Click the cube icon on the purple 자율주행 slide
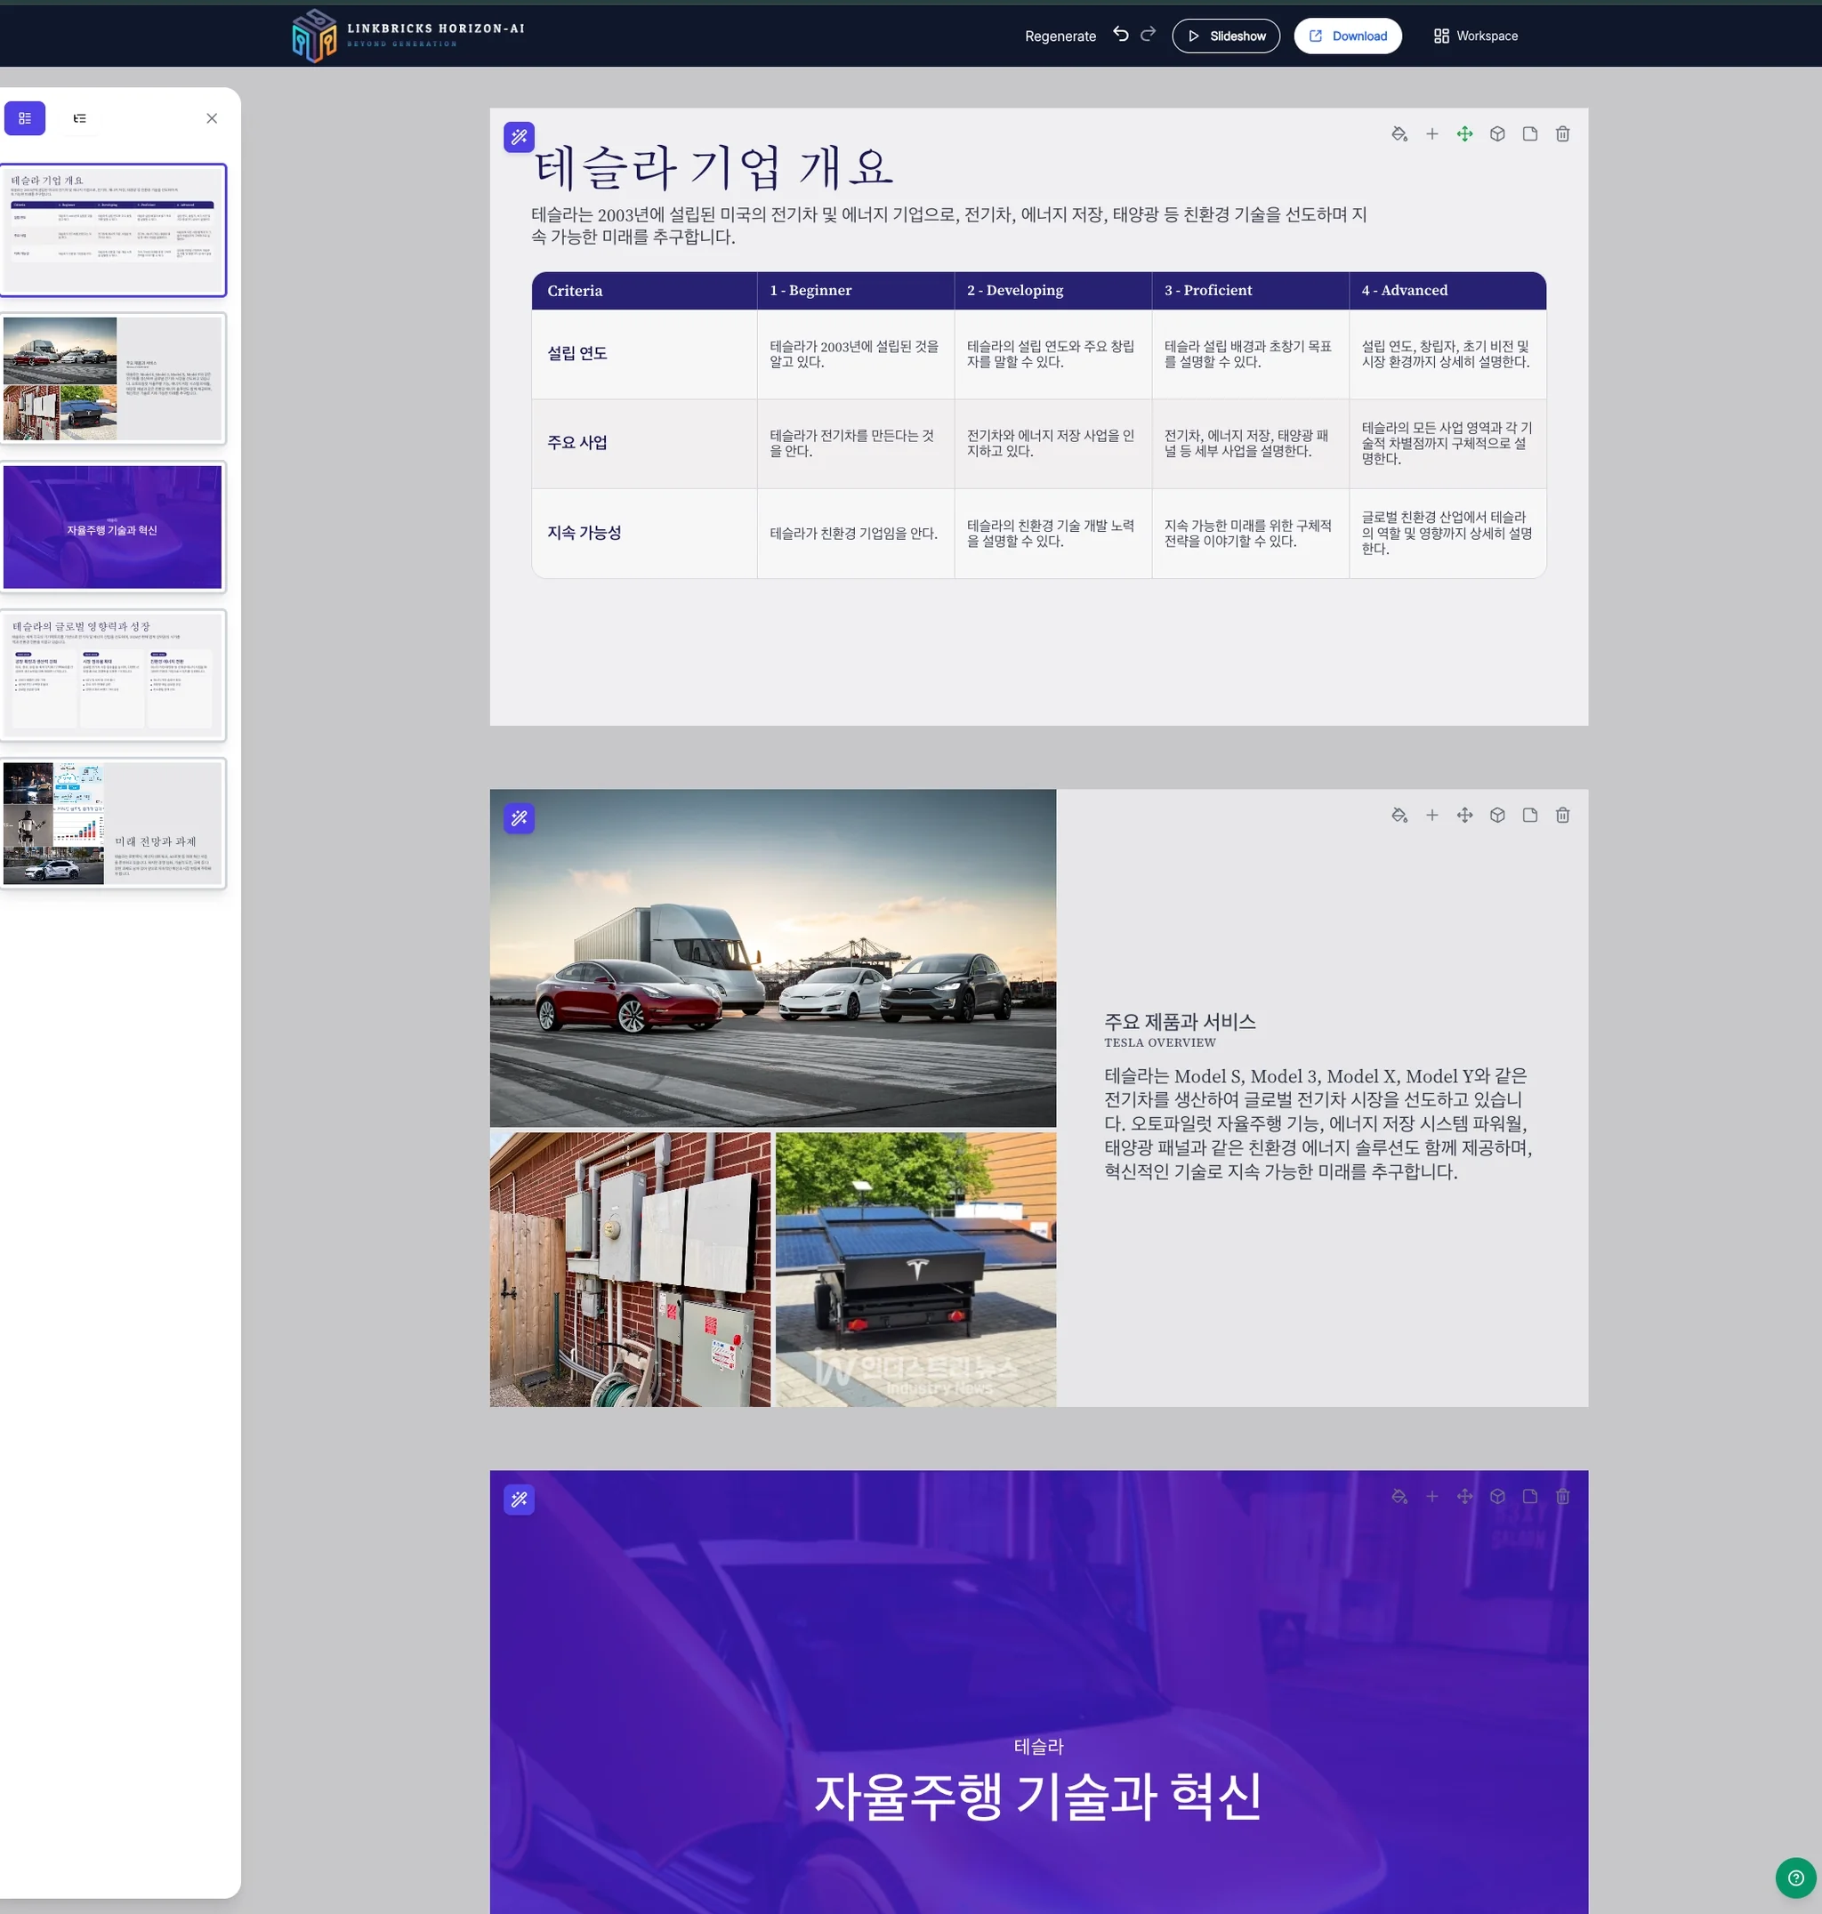The height and width of the screenshot is (1914, 1822). 1497,1497
